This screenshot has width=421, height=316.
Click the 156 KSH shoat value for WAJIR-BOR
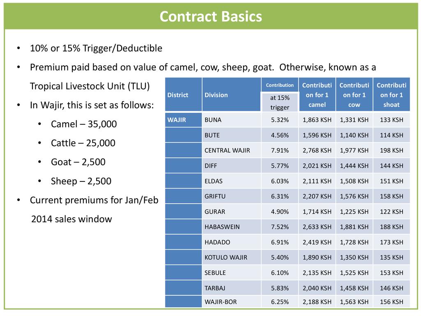[x=391, y=302]
